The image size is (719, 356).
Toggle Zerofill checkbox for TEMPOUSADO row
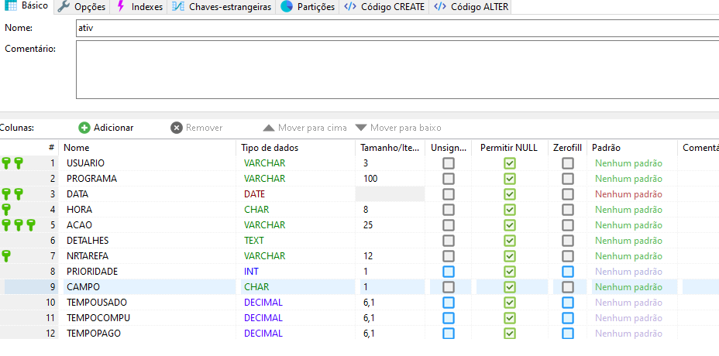tap(568, 303)
